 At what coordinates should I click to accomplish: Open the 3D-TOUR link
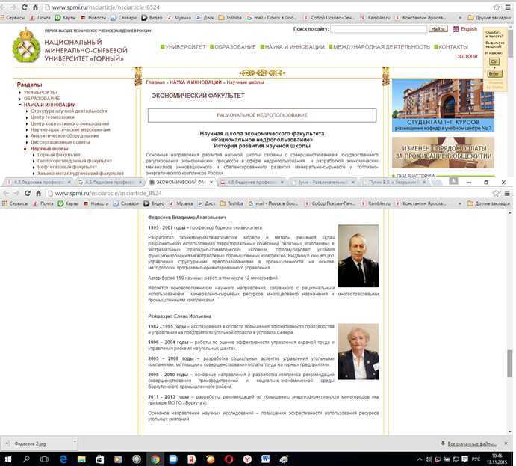pos(467,56)
